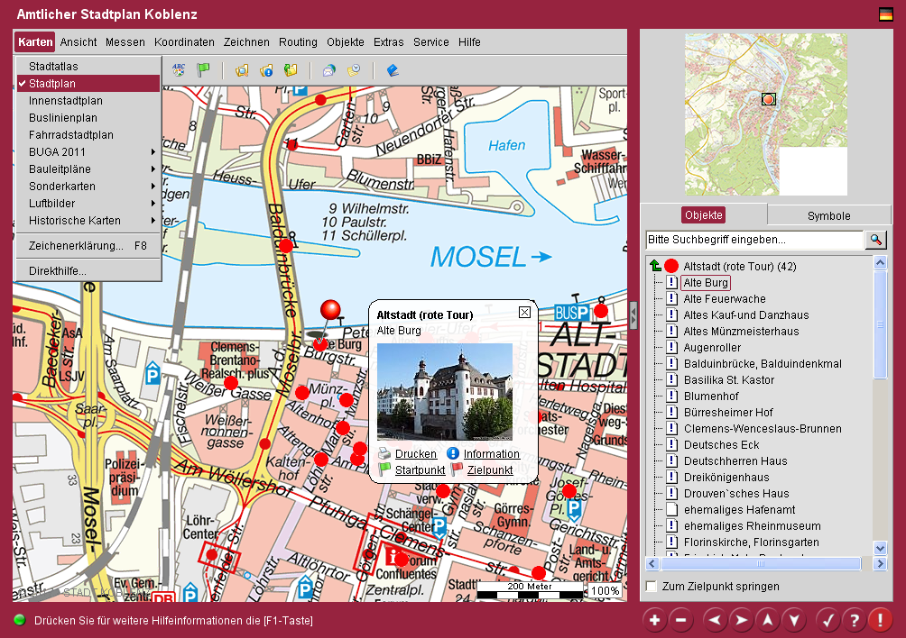Click the search magnifier button

(875, 240)
